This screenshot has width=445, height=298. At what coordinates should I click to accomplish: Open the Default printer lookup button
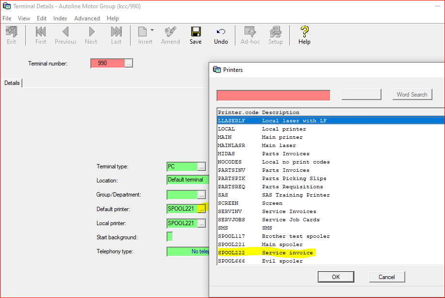point(202,209)
